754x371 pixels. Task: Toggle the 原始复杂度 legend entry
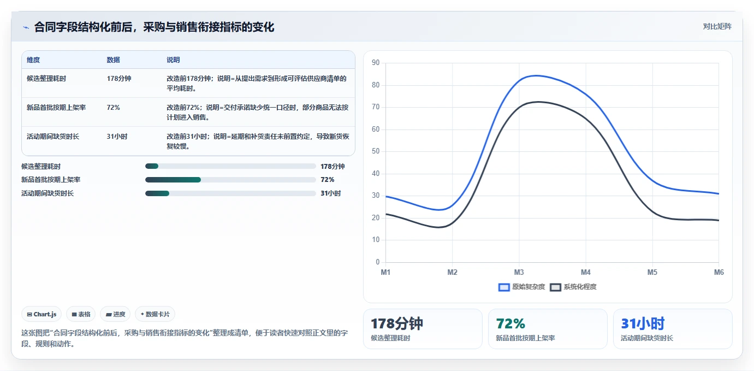click(x=522, y=287)
